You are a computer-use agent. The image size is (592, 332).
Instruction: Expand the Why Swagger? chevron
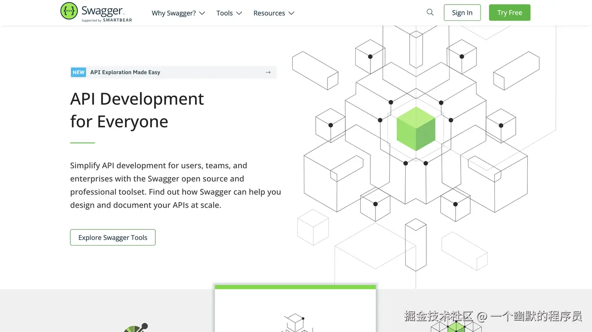[202, 13]
